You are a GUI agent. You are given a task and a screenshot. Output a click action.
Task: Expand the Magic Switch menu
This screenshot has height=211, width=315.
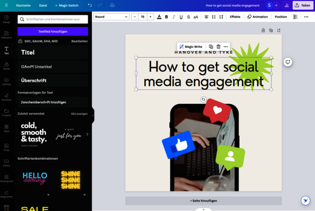[66, 5]
